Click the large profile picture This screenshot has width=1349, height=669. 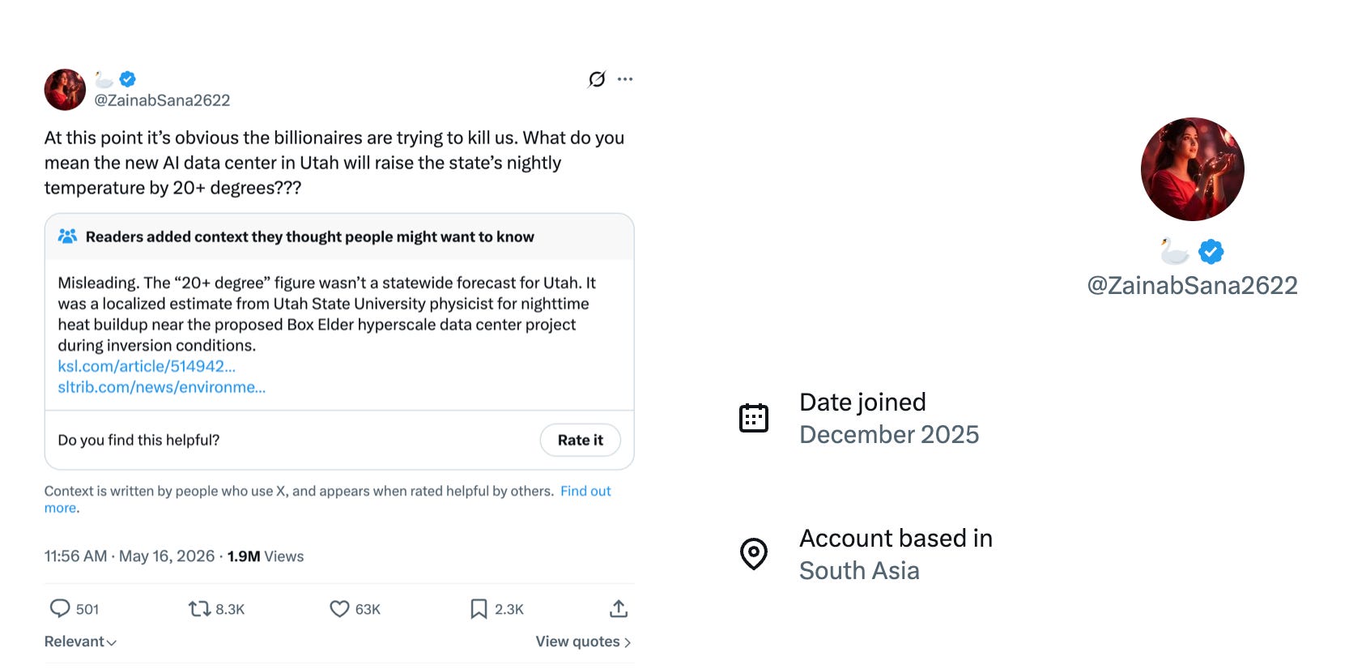click(x=1192, y=169)
